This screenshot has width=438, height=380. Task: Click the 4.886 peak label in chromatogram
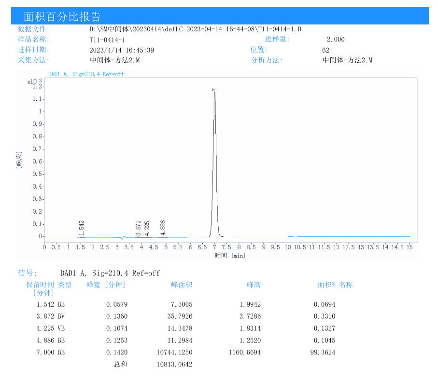tap(163, 228)
